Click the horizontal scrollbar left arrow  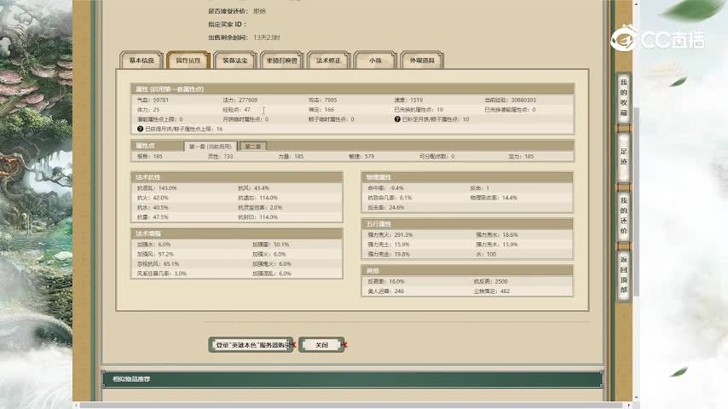point(76,406)
